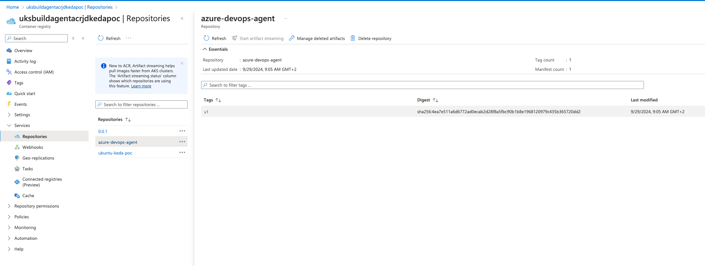Viewport: 705px width, 266px height.
Task: Click the Manage deleted artifacts wrench icon
Action: (292, 38)
